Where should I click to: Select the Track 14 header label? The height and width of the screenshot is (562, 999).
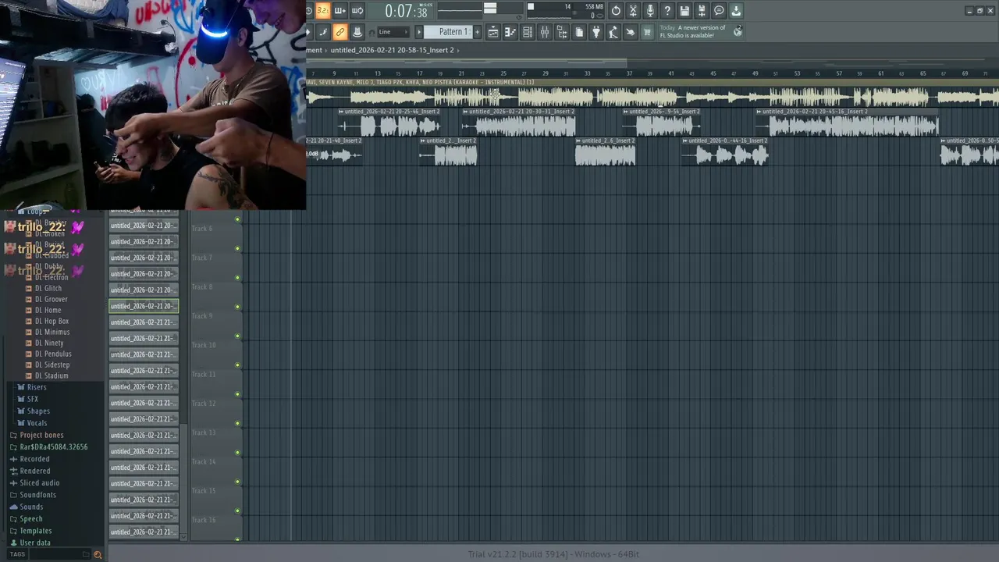[204, 461]
